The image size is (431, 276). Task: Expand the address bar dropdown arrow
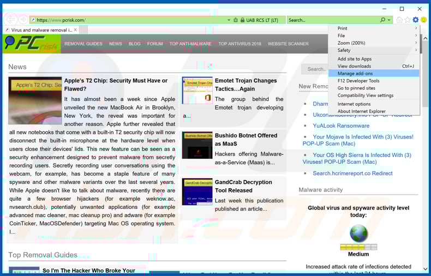tap(229, 20)
